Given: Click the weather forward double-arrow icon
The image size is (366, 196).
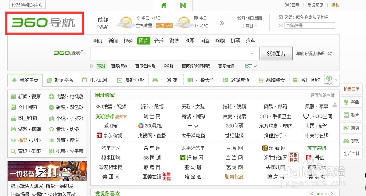Looking at the screenshot, I should [222, 23].
